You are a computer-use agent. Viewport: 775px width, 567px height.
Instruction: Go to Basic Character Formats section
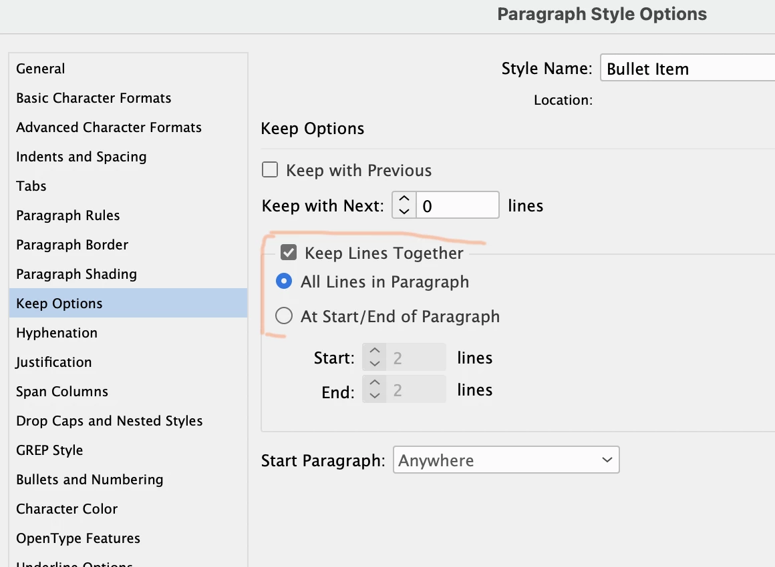pos(94,98)
